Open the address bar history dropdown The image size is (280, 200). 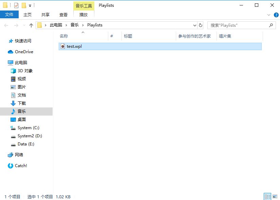194,25
